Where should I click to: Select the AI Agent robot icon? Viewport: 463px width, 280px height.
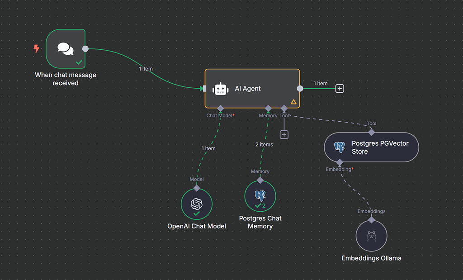(220, 88)
